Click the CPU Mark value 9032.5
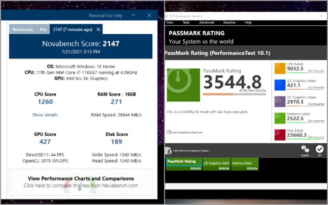Image resolution: width=328 pixels, height=205 pixels. click(x=295, y=69)
